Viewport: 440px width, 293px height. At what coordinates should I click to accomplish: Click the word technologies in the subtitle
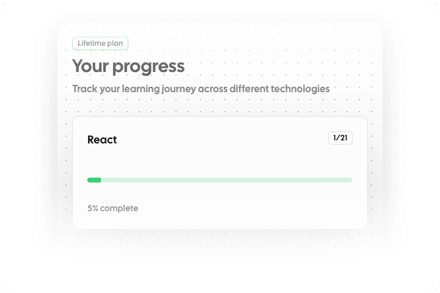tap(298, 89)
